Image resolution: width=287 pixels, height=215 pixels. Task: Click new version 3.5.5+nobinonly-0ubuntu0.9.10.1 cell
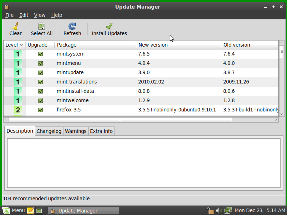click(x=177, y=110)
